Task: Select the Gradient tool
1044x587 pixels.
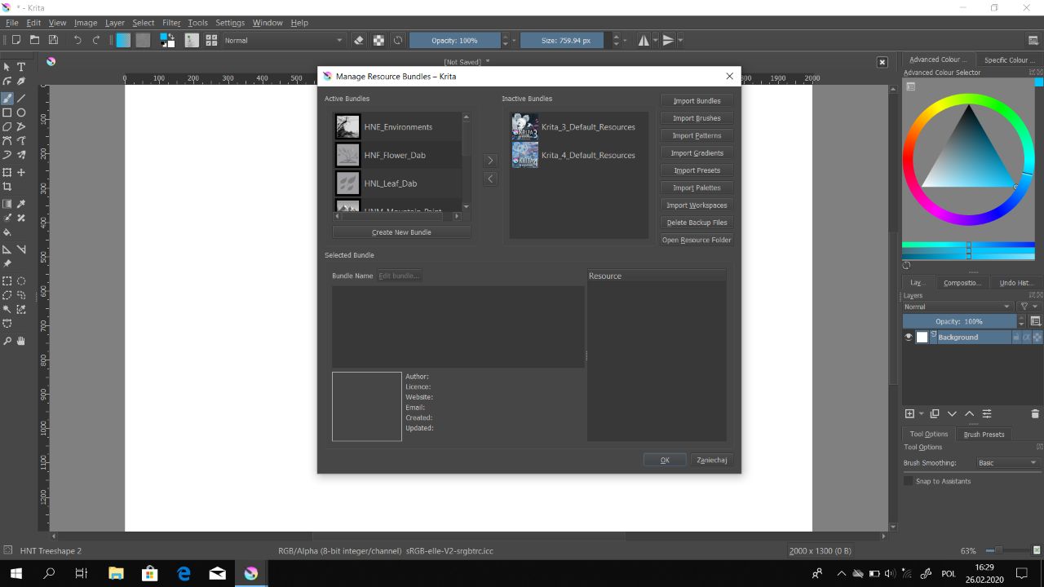Action: click(7, 204)
